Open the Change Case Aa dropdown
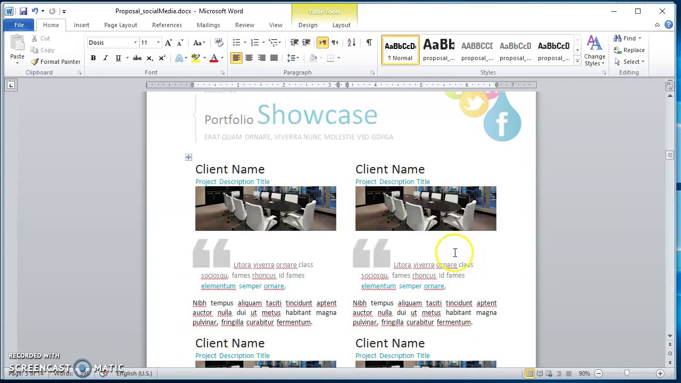This screenshot has width=681, height=383. point(200,43)
